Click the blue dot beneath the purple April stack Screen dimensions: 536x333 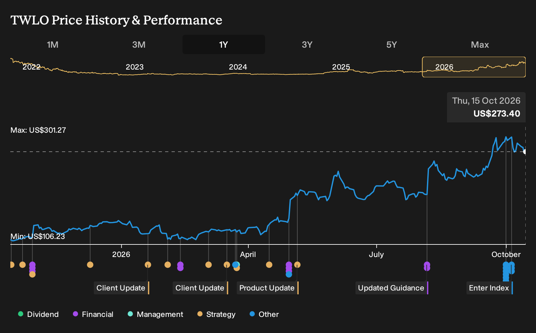coord(289,274)
